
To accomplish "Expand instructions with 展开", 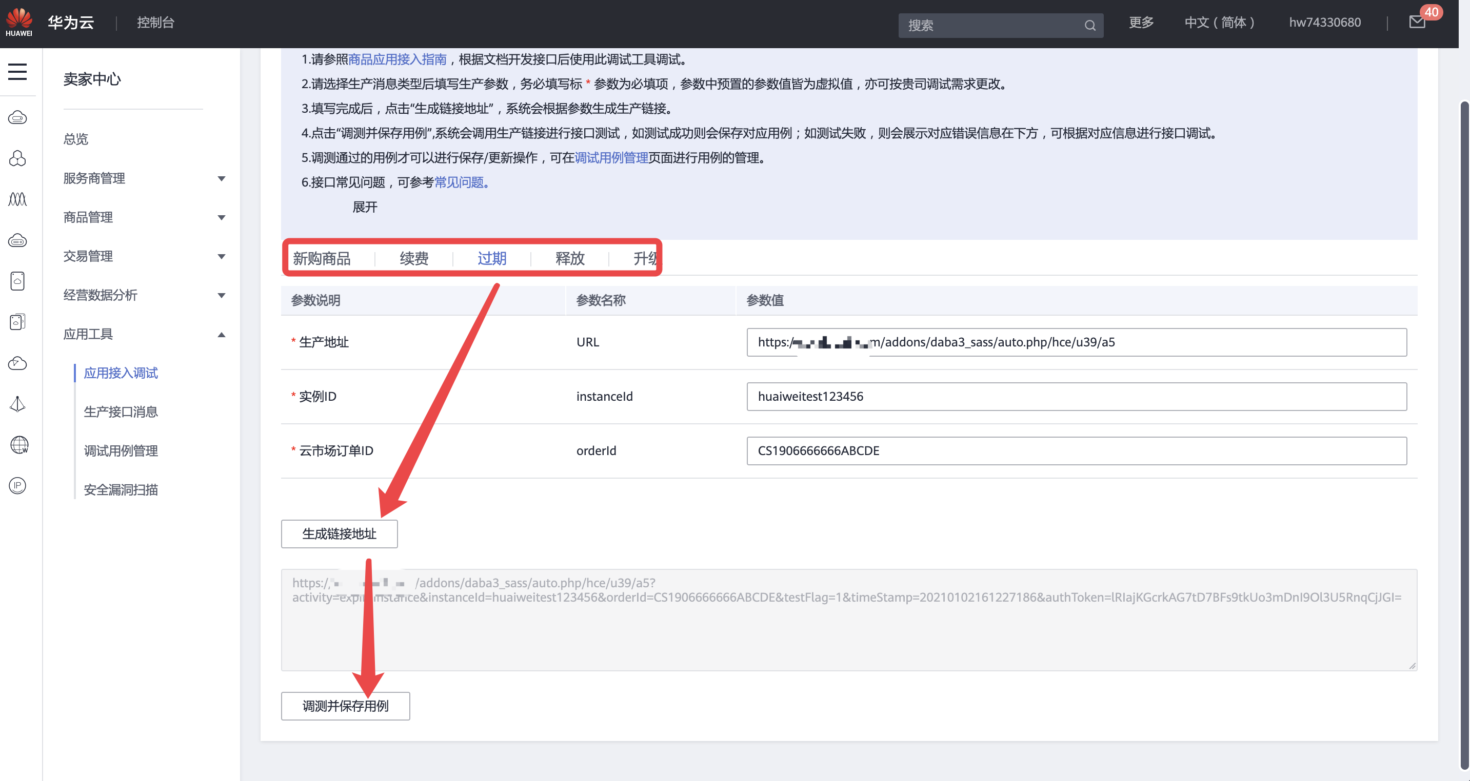I will [x=365, y=207].
